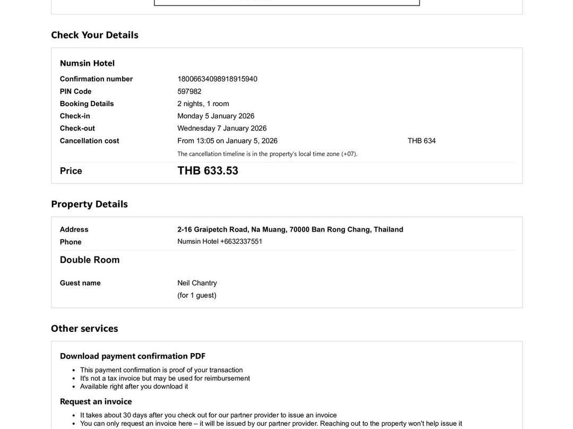Click the Property Details heading

[x=89, y=204]
